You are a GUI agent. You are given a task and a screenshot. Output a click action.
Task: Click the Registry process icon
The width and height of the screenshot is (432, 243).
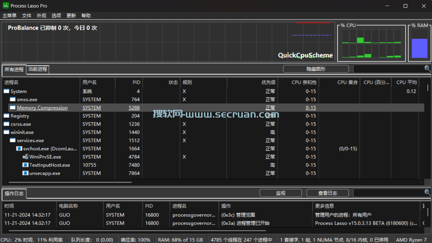[6, 116]
